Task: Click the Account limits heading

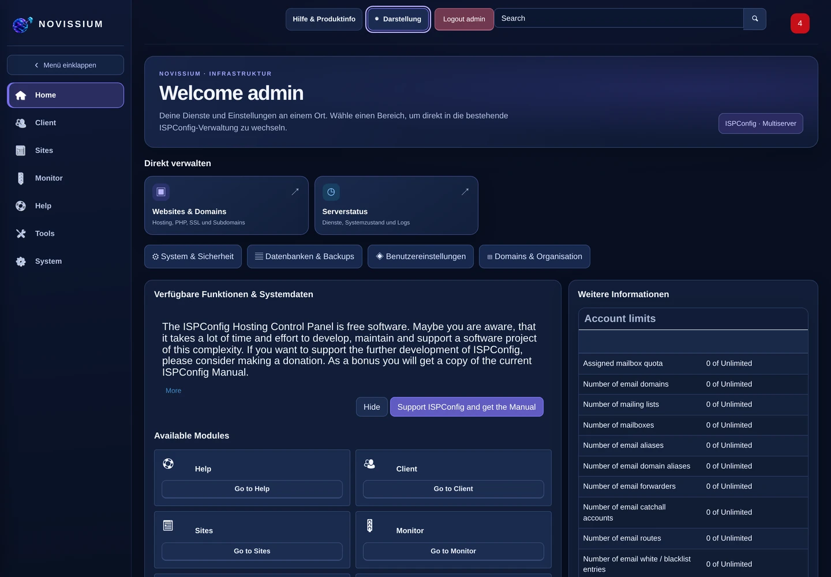Action: pyautogui.click(x=620, y=319)
